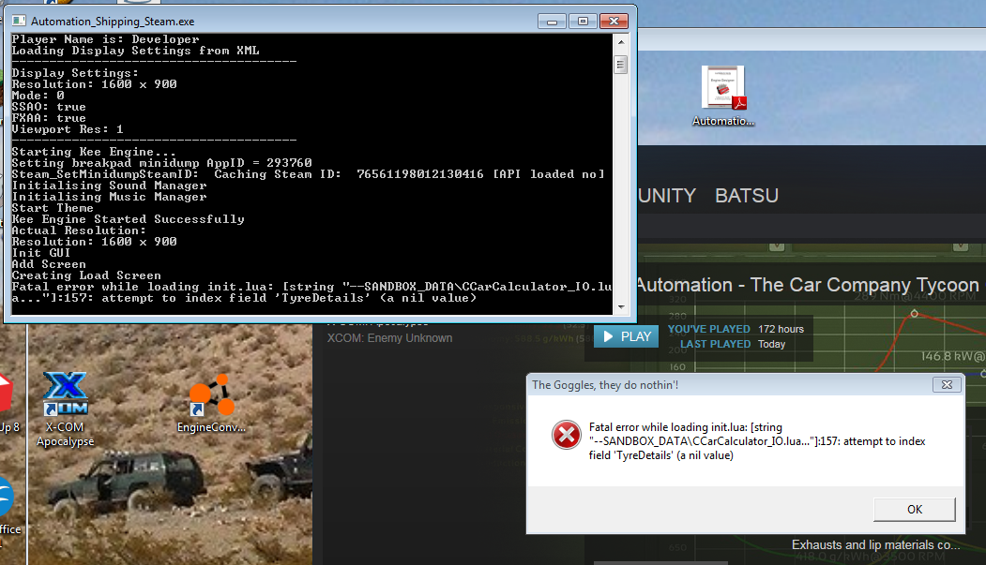Open the X-COM Apocalypse desktop shortcut

click(x=66, y=409)
